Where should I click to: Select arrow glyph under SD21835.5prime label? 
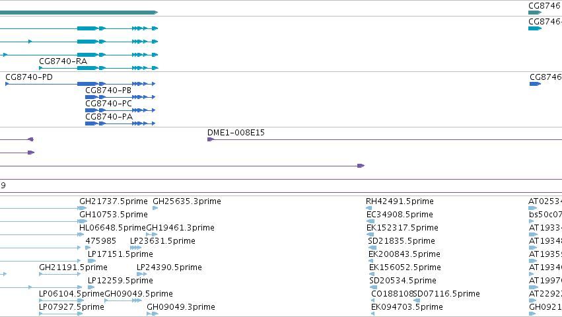coord(372,248)
